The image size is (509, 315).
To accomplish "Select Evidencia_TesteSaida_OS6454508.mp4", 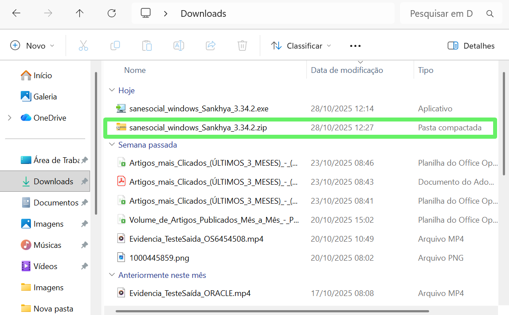I will click(x=196, y=239).
